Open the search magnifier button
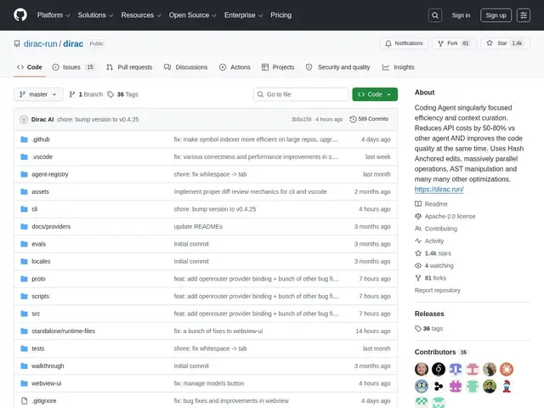The image size is (544, 408). pos(434,15)
